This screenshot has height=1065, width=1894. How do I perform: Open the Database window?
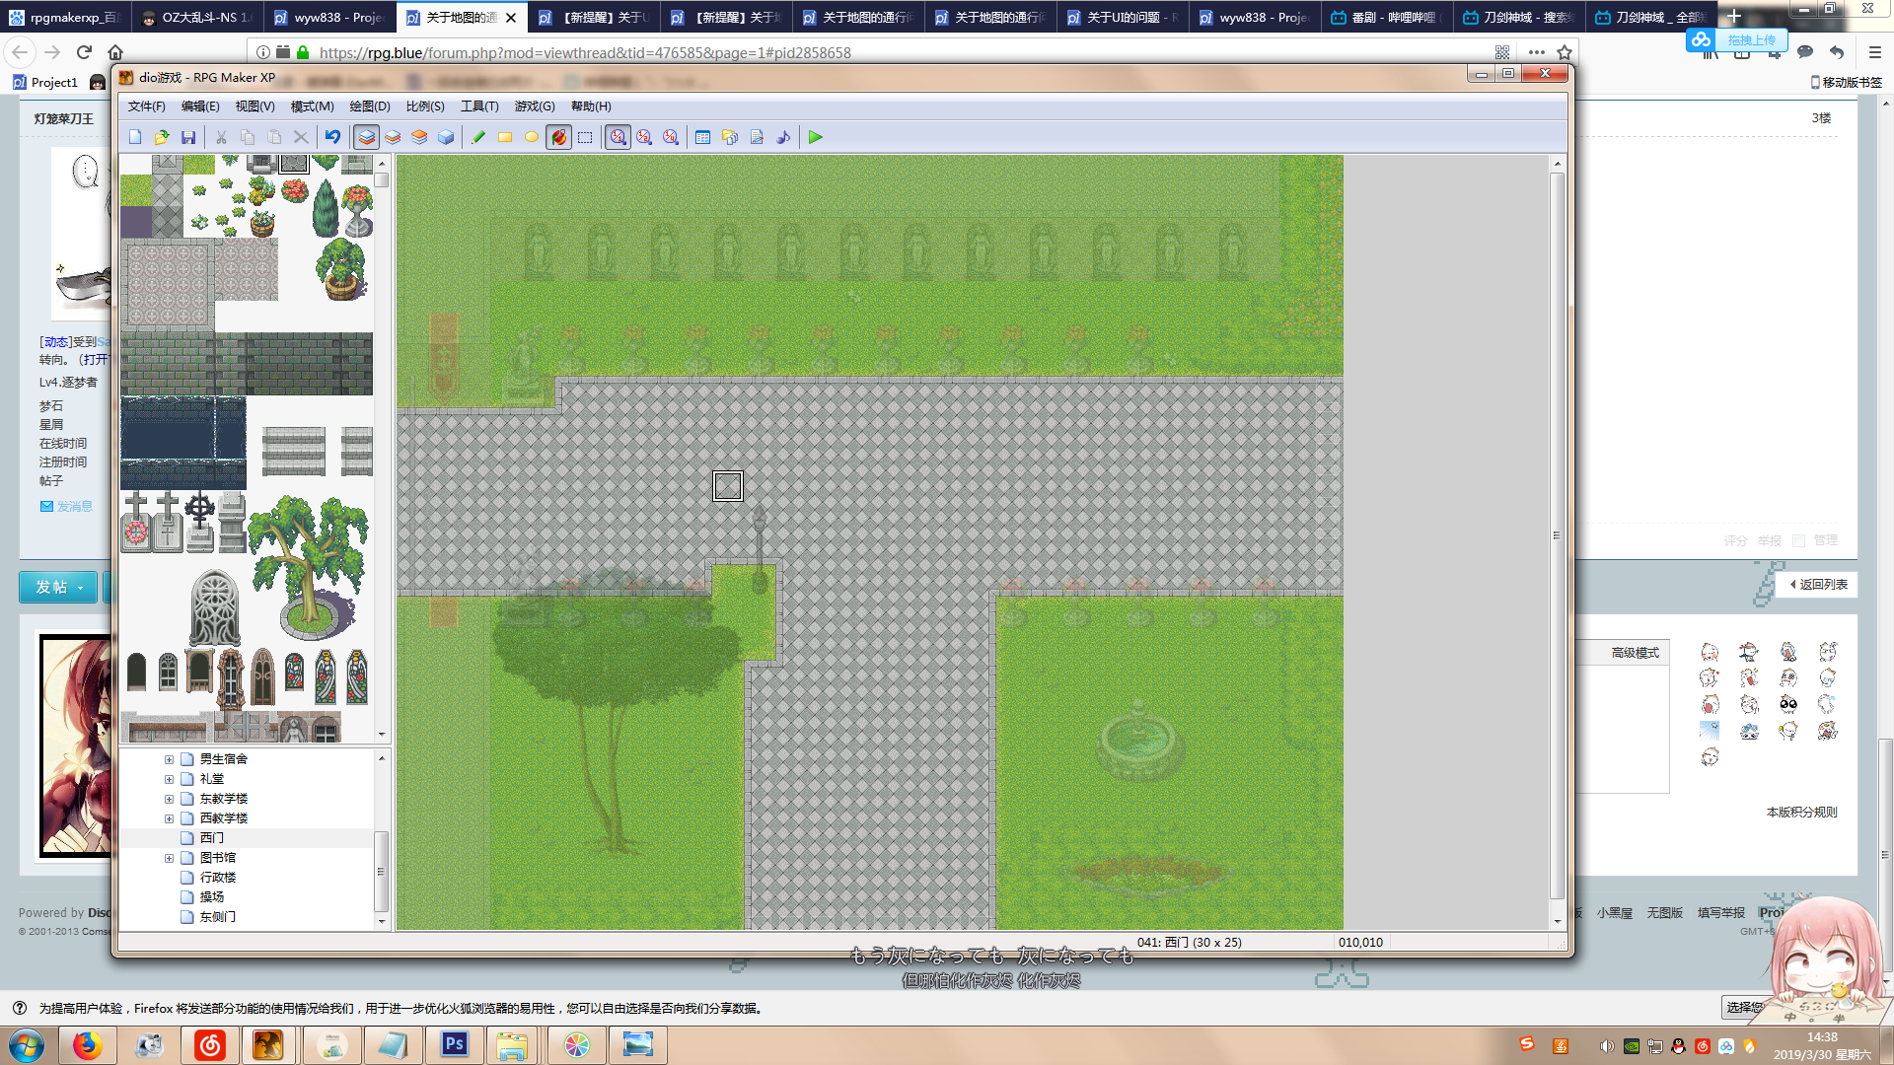point(703,137)
